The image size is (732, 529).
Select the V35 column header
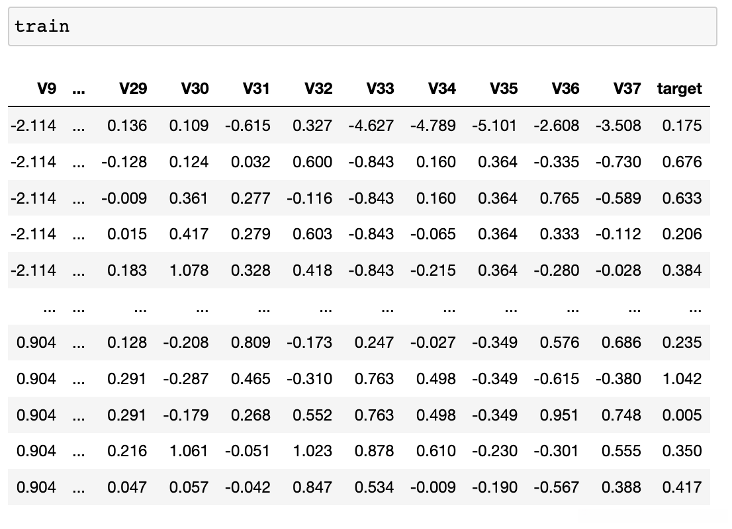[x=504, y=89]
